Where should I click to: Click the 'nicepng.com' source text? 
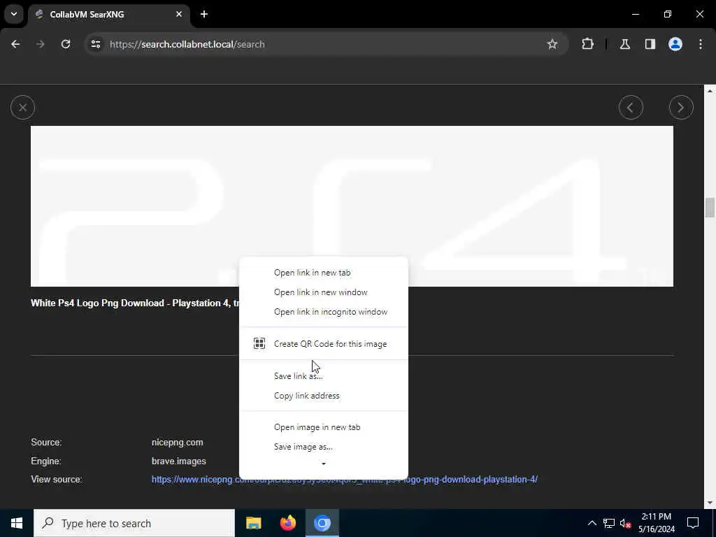pos(177,443)
